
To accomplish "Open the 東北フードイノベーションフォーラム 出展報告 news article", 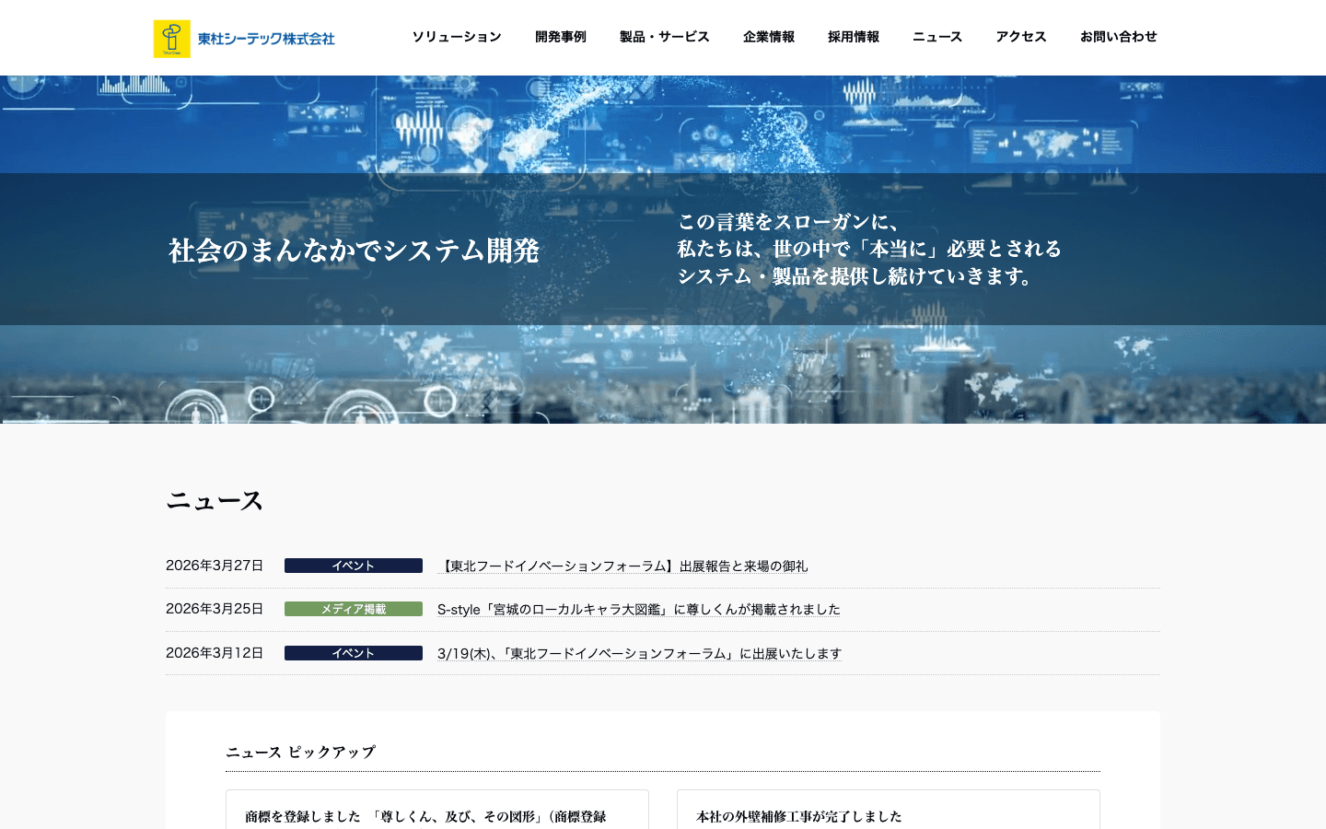I will click(622, 566).
